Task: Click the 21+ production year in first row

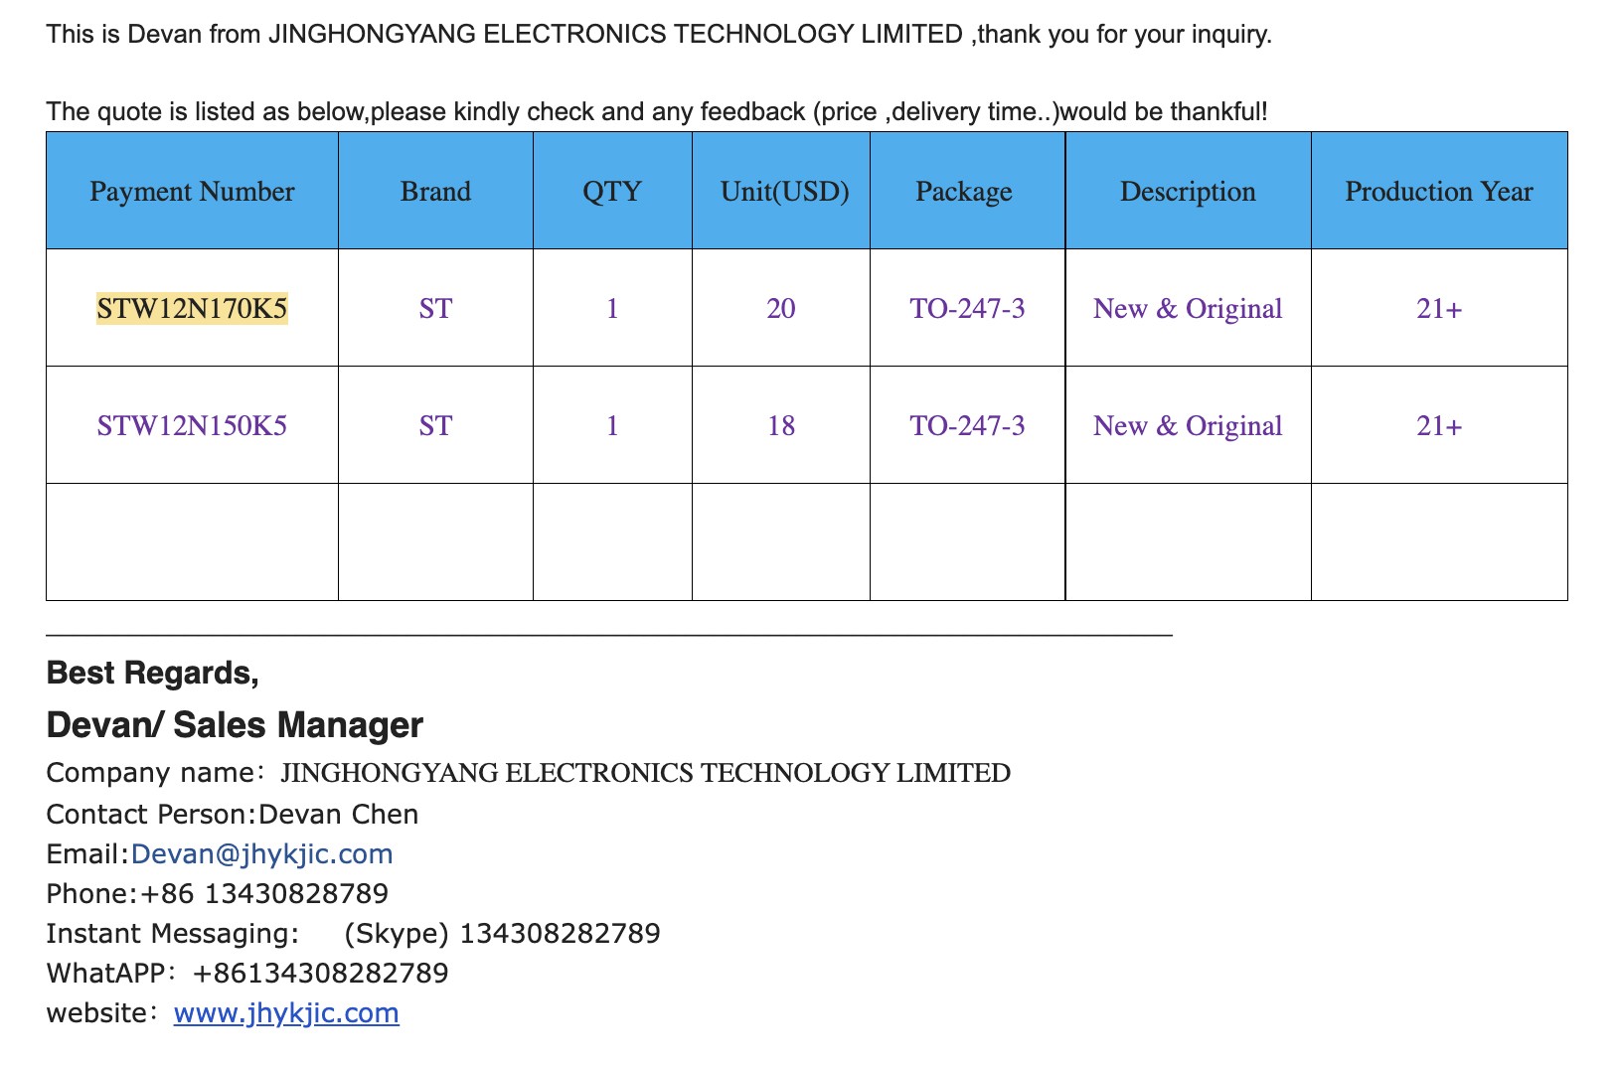Action: pos(1439,309)
